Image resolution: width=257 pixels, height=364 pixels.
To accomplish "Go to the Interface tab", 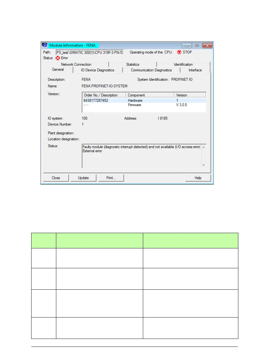I will click(195, 70).
